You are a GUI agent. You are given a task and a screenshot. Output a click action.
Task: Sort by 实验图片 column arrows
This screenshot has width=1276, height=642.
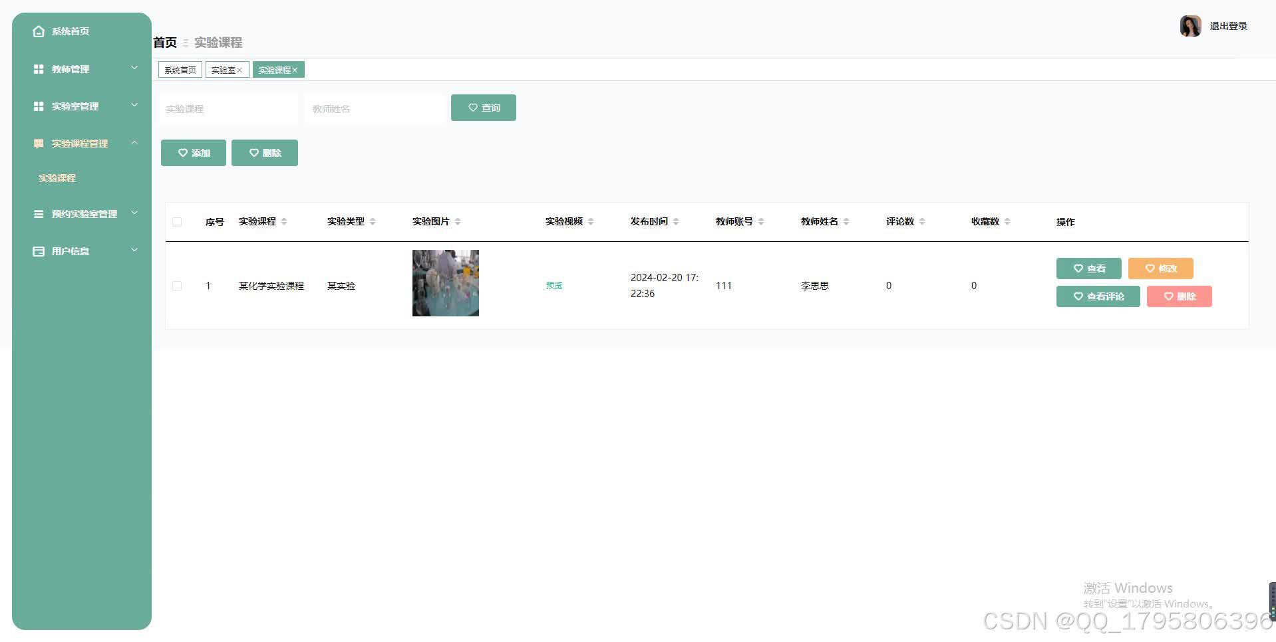click(458, 221)
